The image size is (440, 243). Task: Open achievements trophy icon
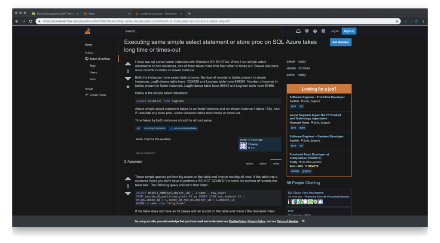(307, 31)
